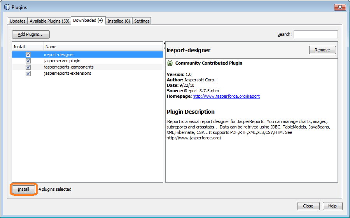The image size is (350, 218).
Task: Click the Help button
Action: (x=332, y=206)
